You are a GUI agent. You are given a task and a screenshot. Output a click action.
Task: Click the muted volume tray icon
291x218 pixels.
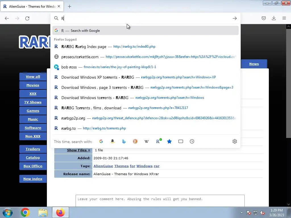(x=262, y=213)
